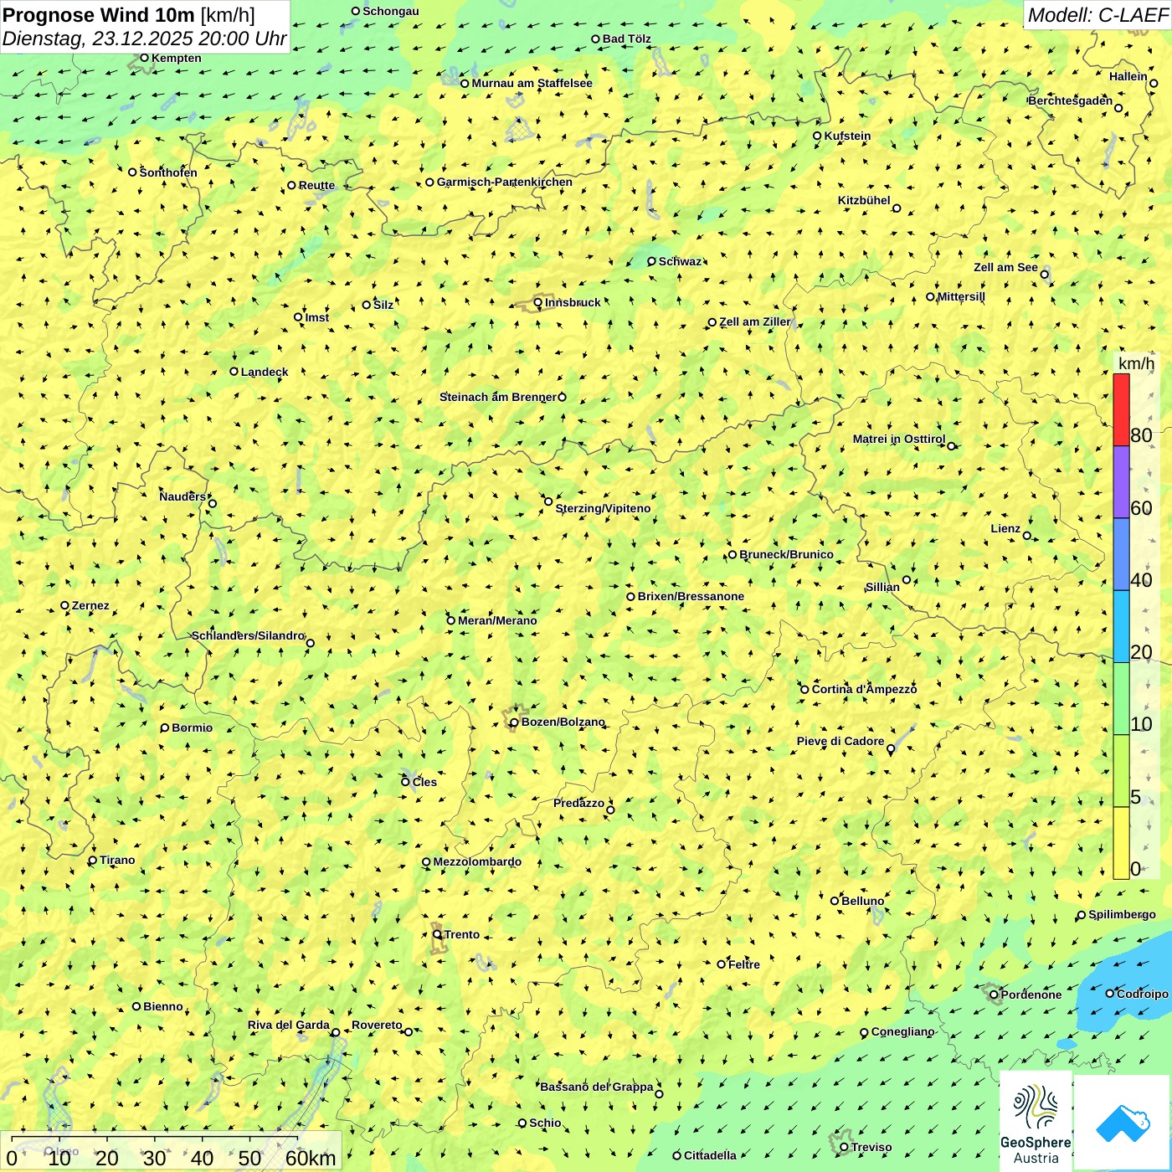This screenshot has width=1172, height=1172.
Task: Click the Mittersill label
Action: coord(961,296)
